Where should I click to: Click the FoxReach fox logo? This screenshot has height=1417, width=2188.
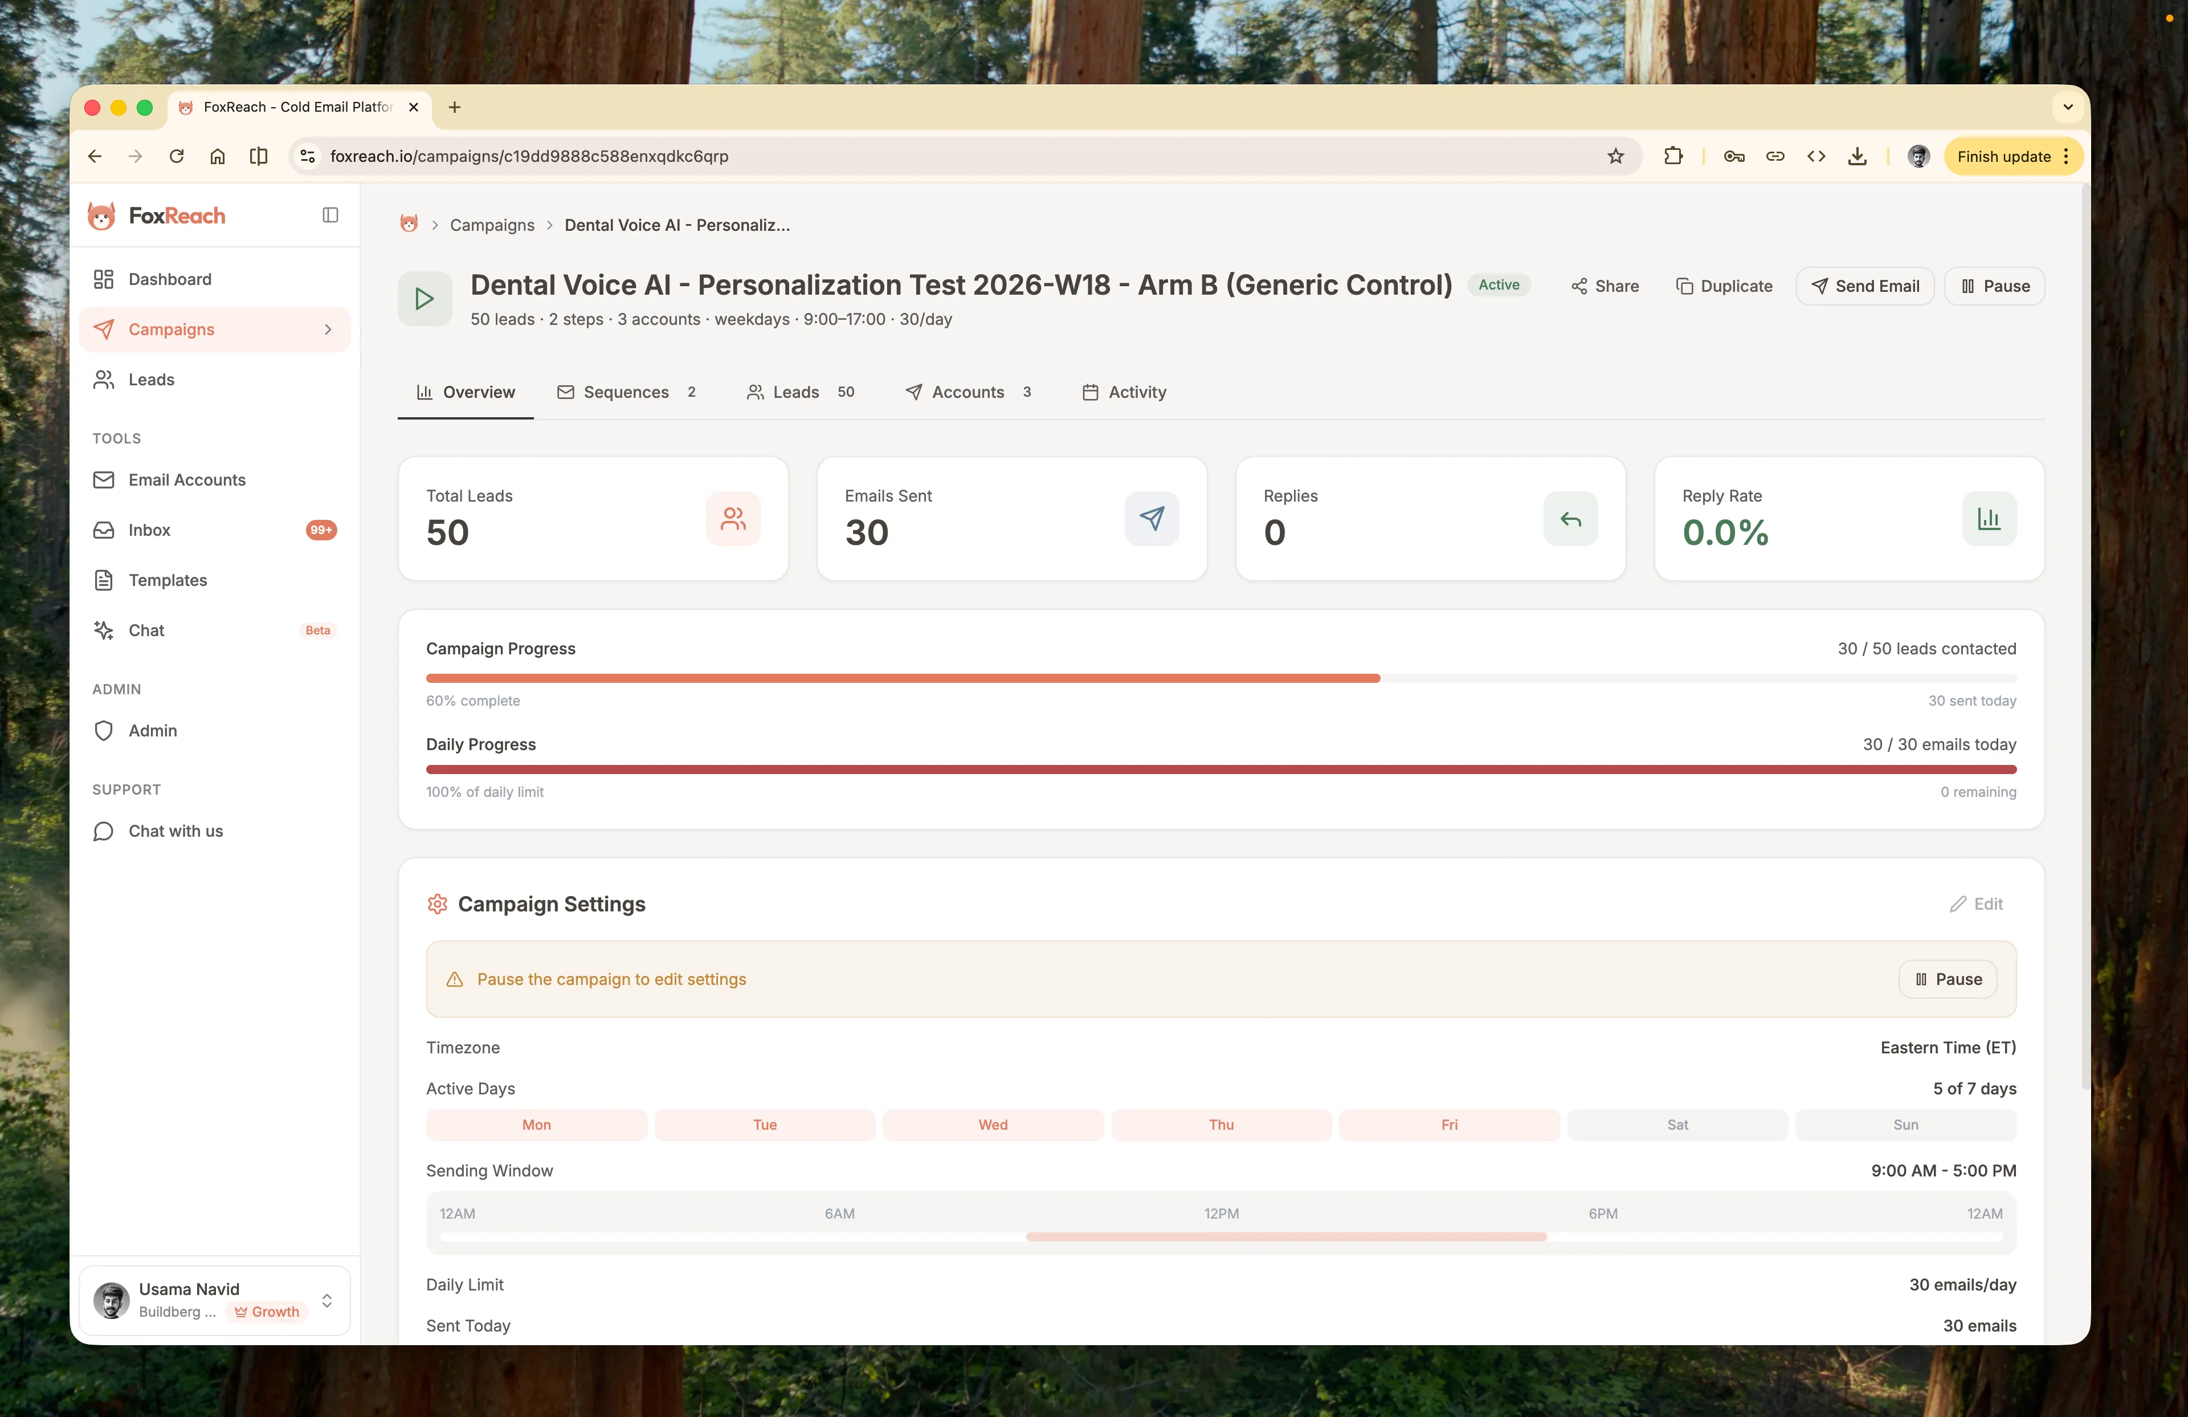101,216
